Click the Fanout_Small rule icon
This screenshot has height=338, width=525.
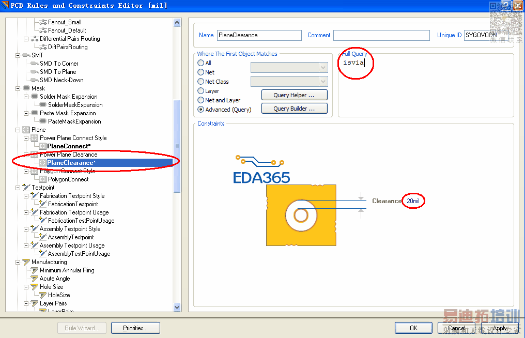click(42, 22)
